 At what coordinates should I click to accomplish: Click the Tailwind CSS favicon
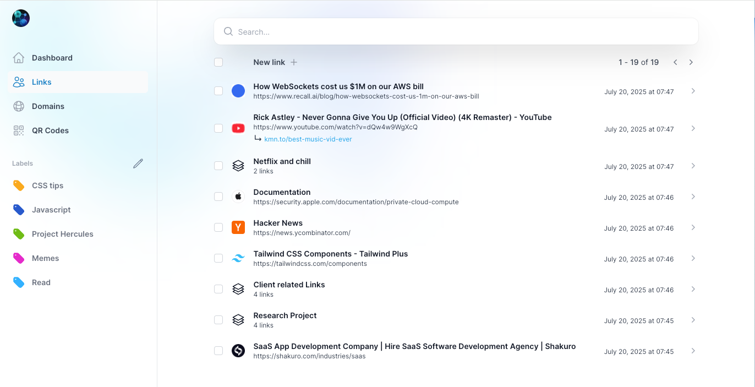point(238,258)
